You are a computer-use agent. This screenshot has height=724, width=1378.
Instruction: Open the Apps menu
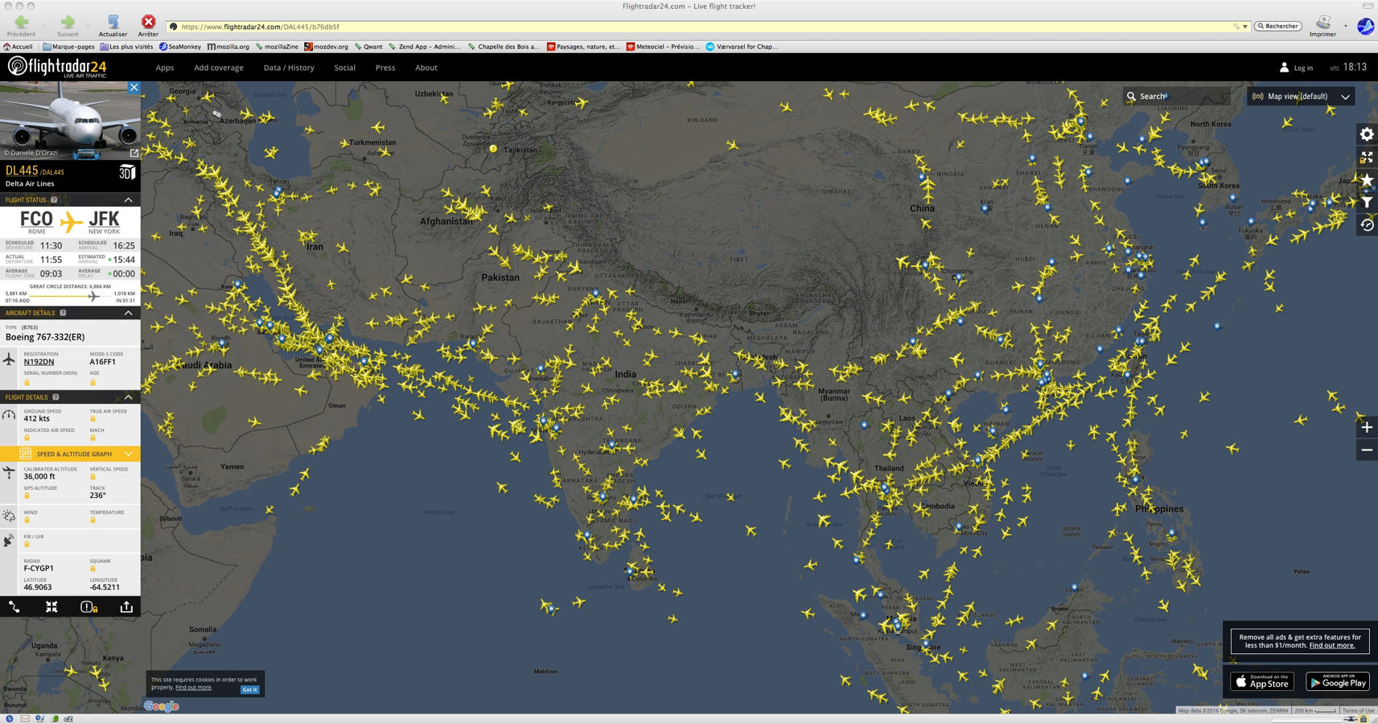(165, 68)
